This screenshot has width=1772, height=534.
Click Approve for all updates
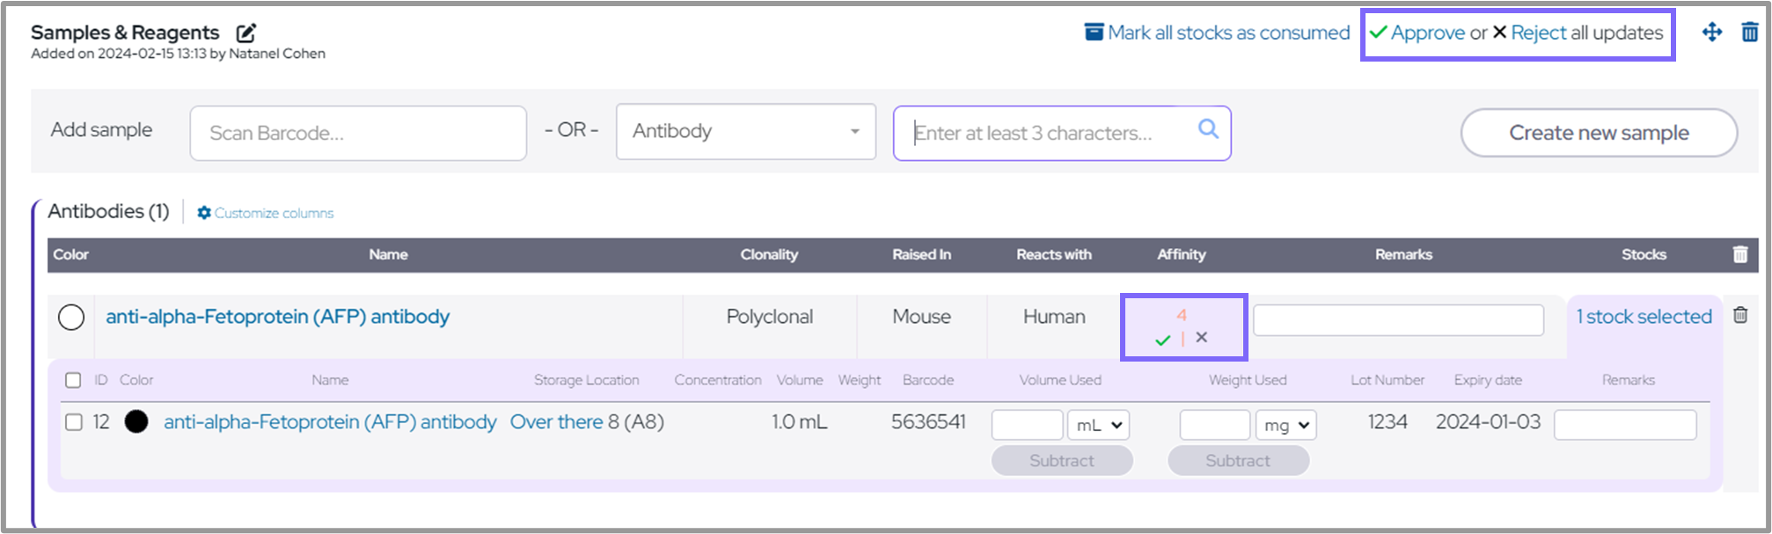1417,33
